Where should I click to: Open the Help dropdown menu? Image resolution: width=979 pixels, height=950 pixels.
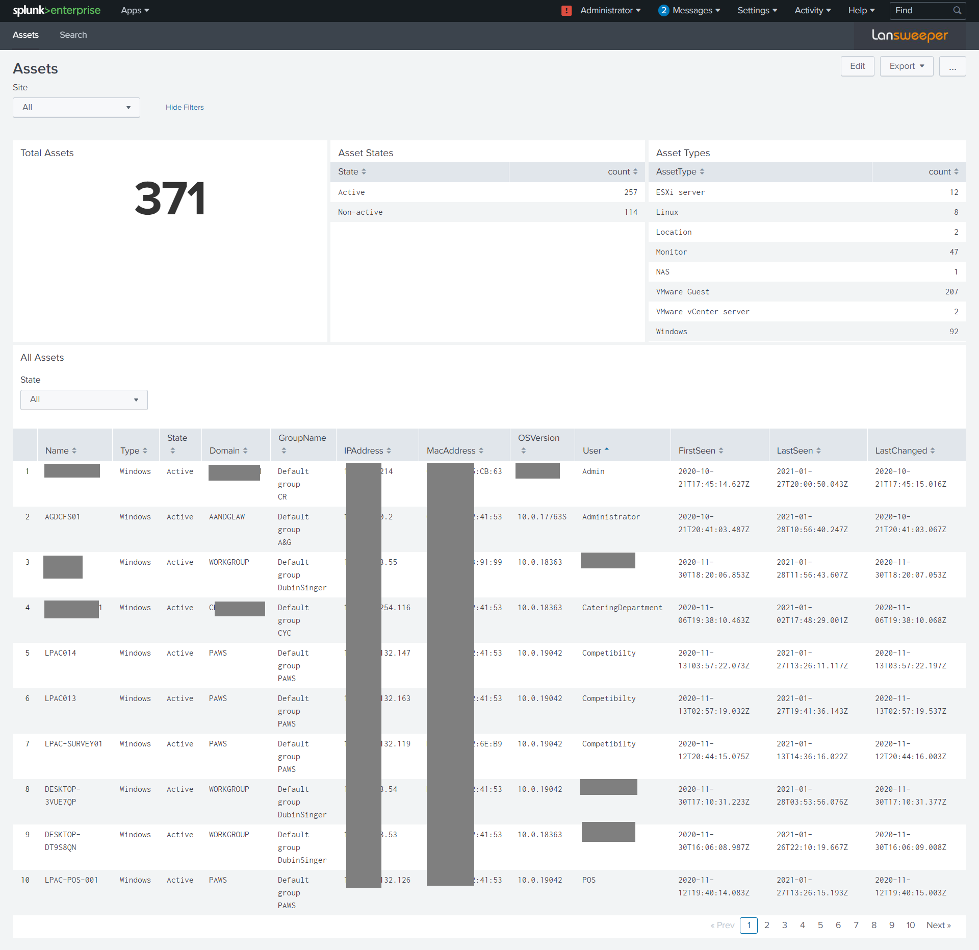(x=861, y=11)
